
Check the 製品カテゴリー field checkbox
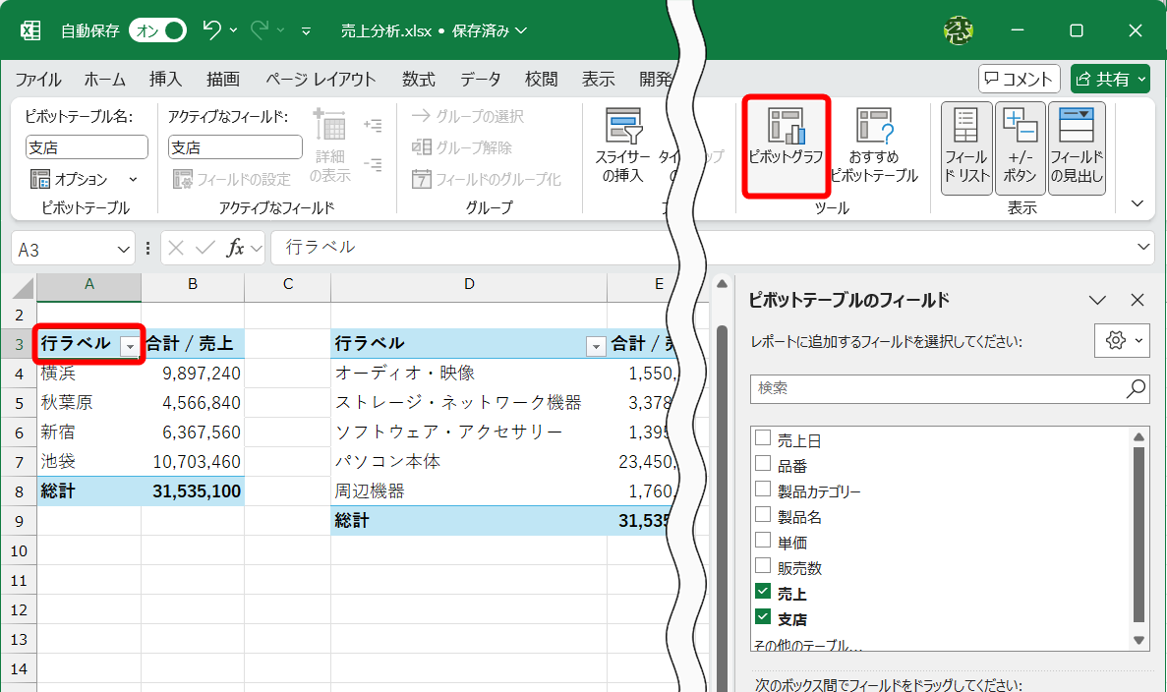click(x=763, y=489)
